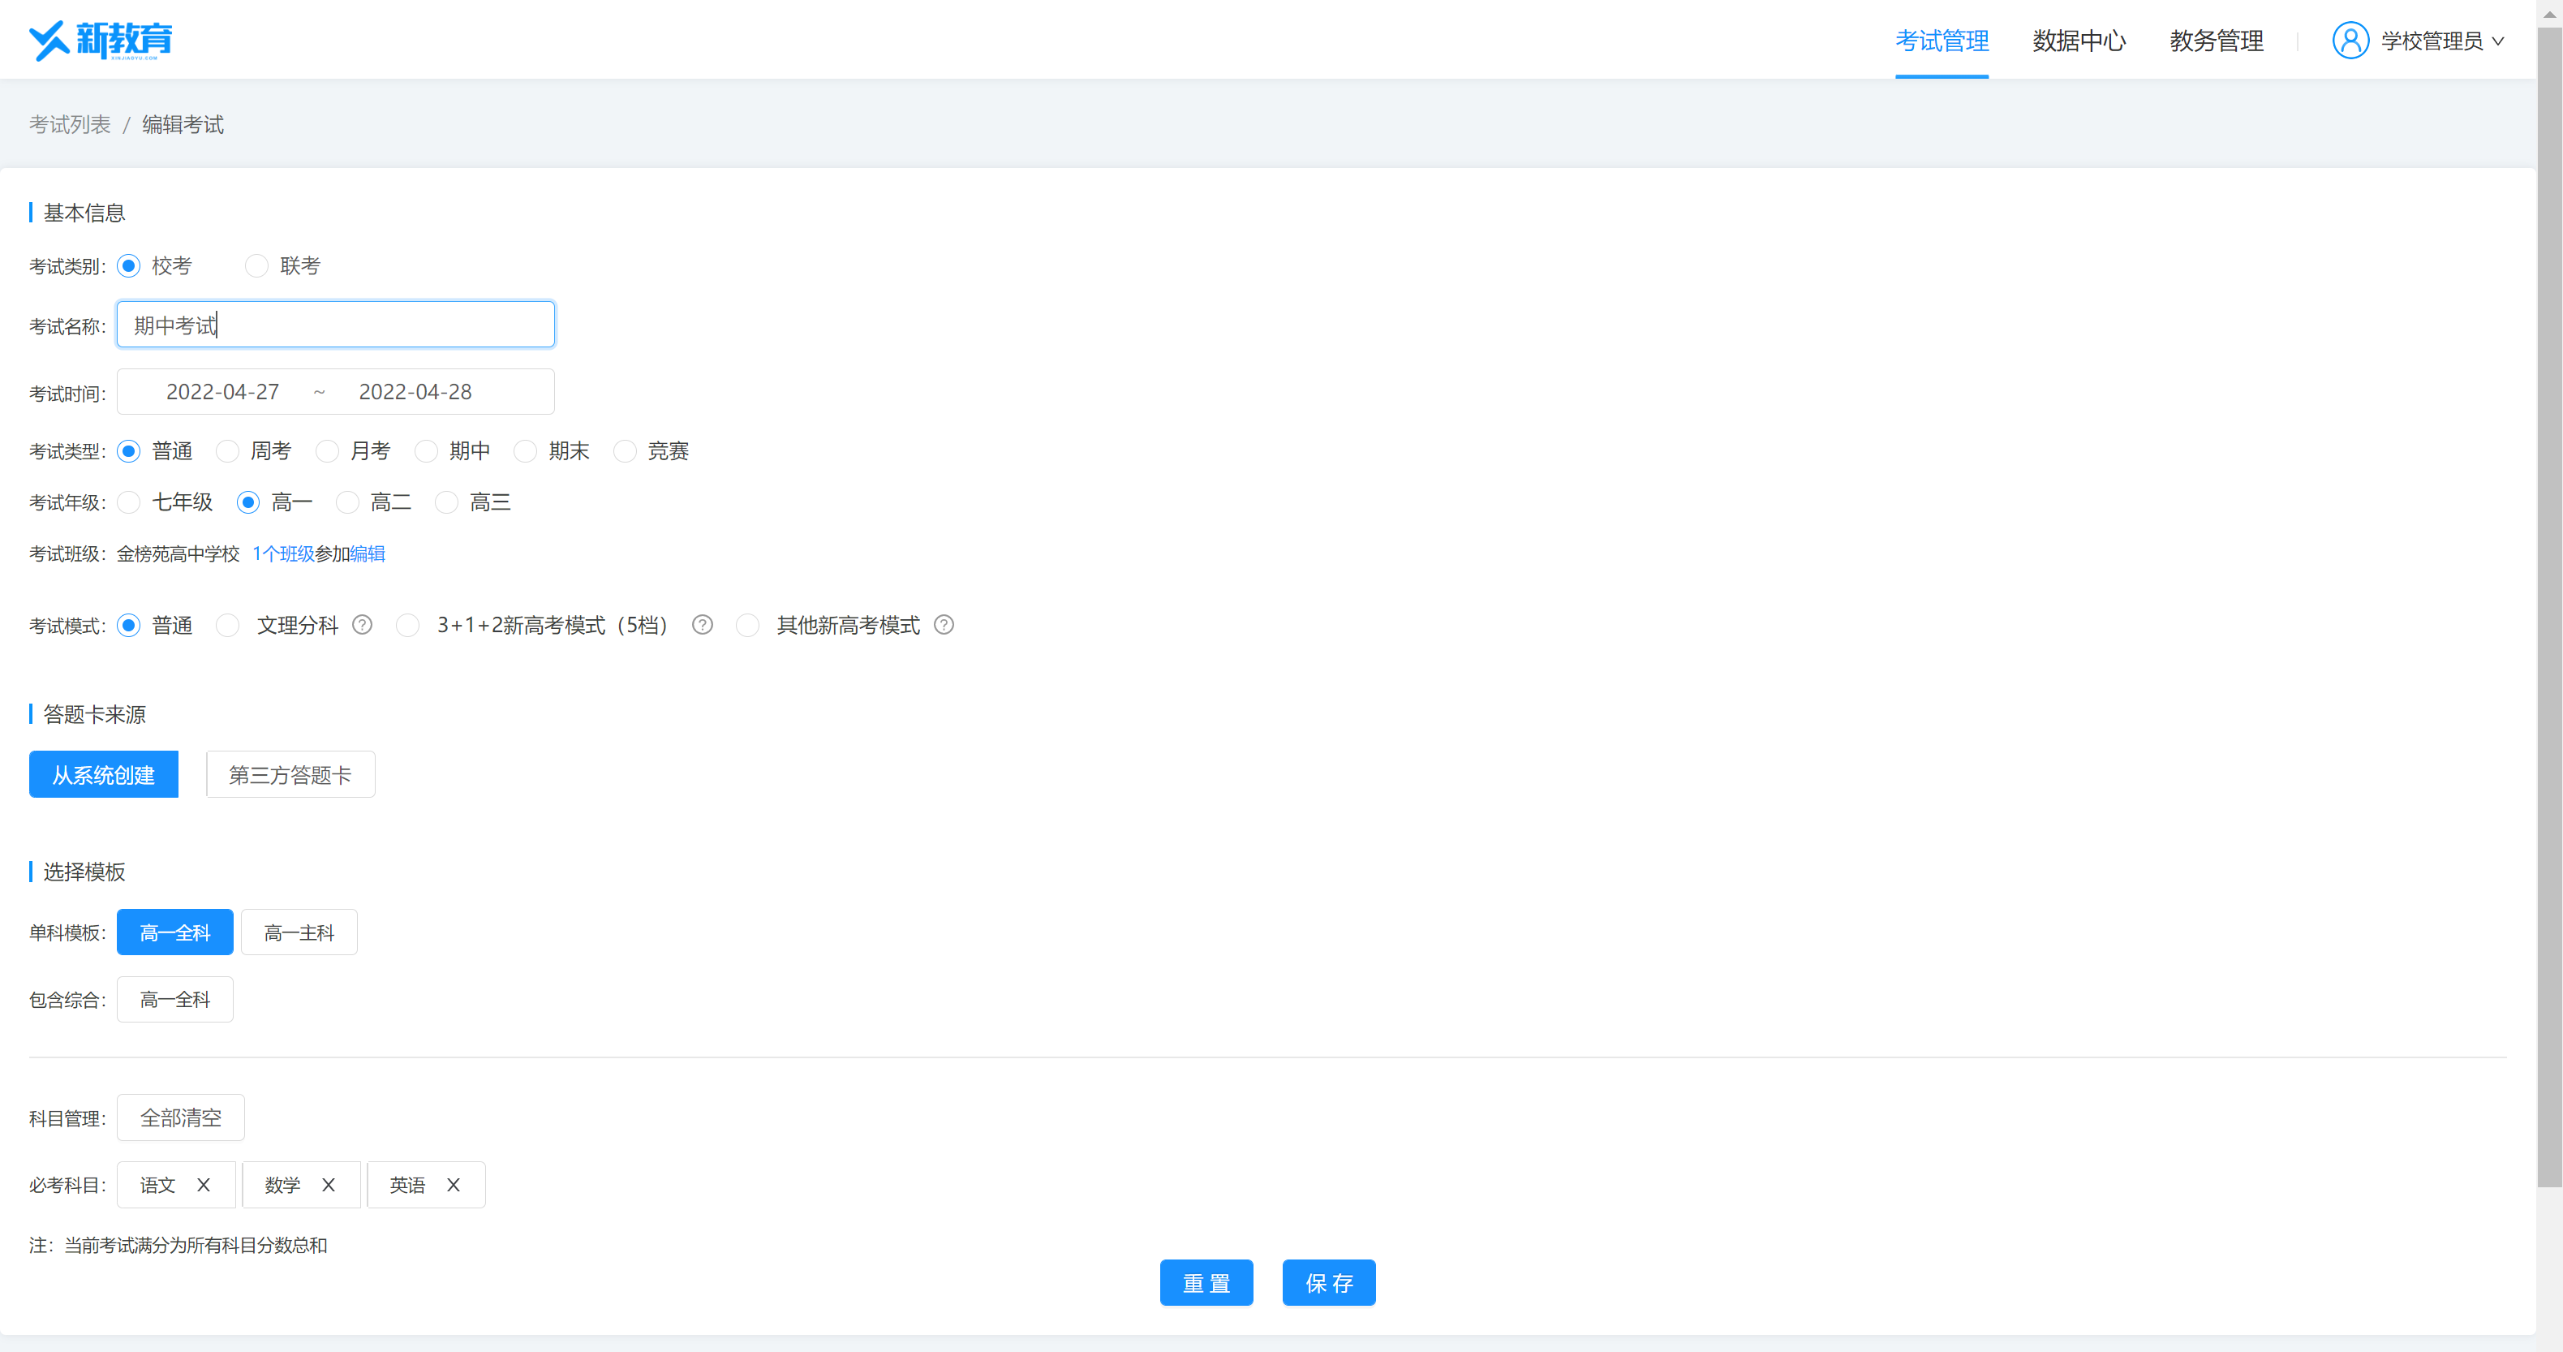This screenshot has width=2563, height=1352.
Task: Click the 编辑 link for exam classes
Action: click(x=368, y=554)
